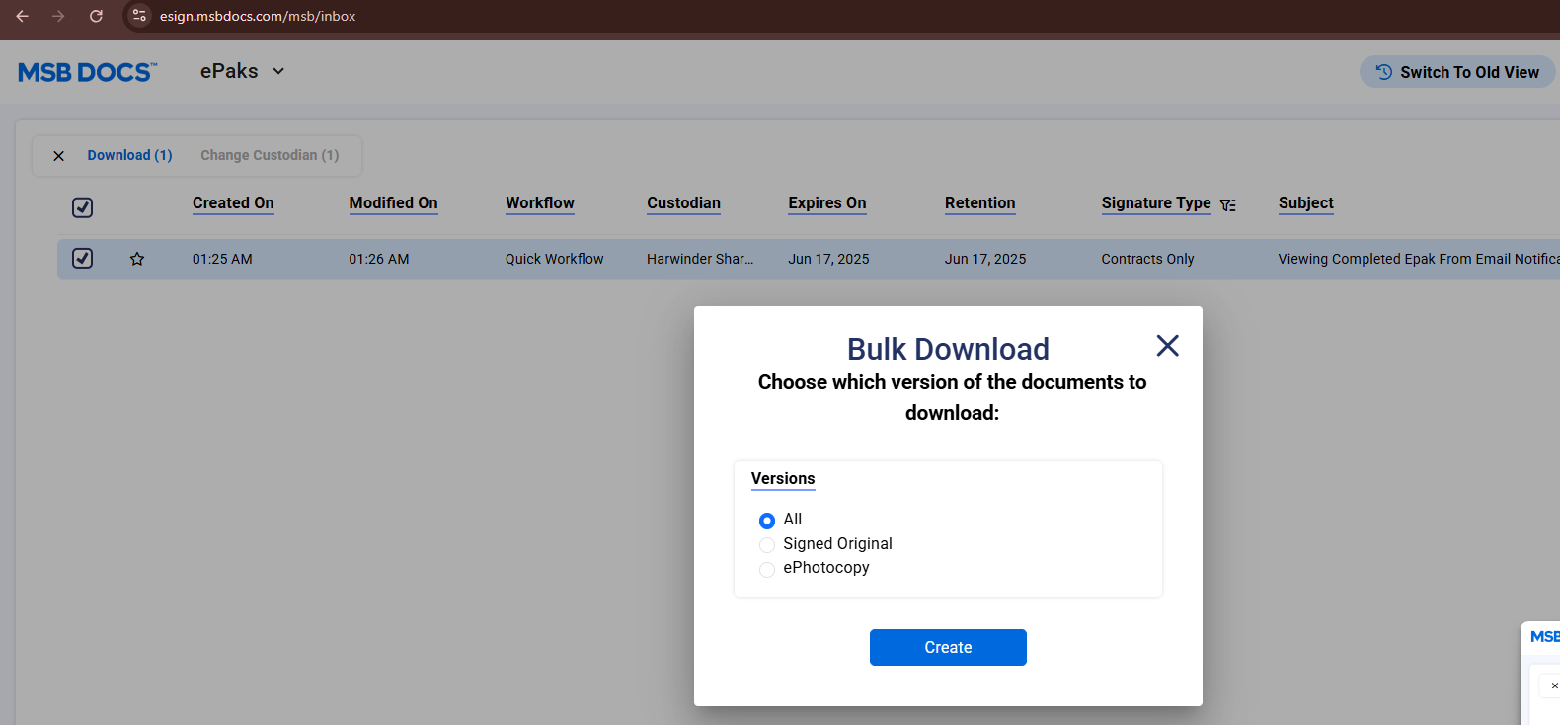Click the MSB Docs logo
1560x725 pixels.
pos(87,72)
